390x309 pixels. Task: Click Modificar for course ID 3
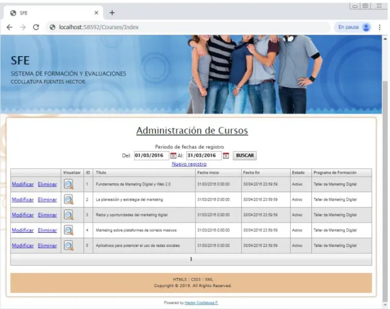tap(23, 215)
